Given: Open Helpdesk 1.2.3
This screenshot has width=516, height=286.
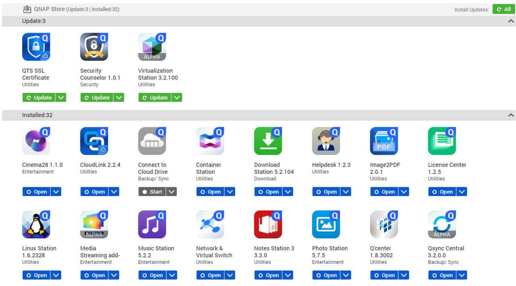Looking at the screenshot, I should point(327,192).
